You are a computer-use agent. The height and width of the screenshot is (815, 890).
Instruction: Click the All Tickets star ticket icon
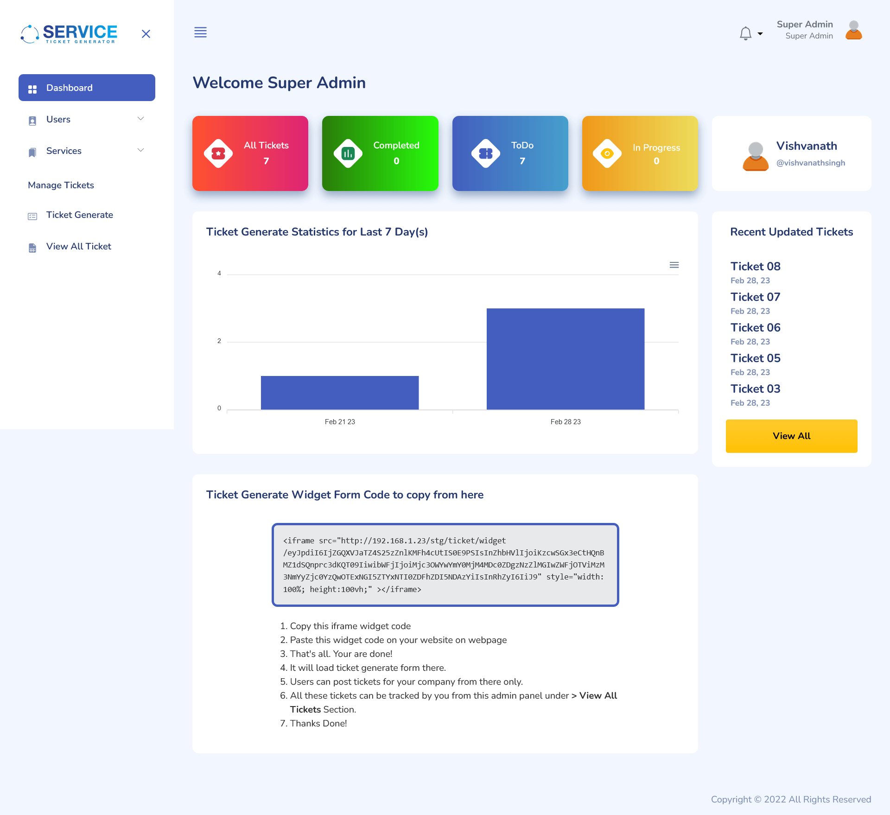click(218, 153)
